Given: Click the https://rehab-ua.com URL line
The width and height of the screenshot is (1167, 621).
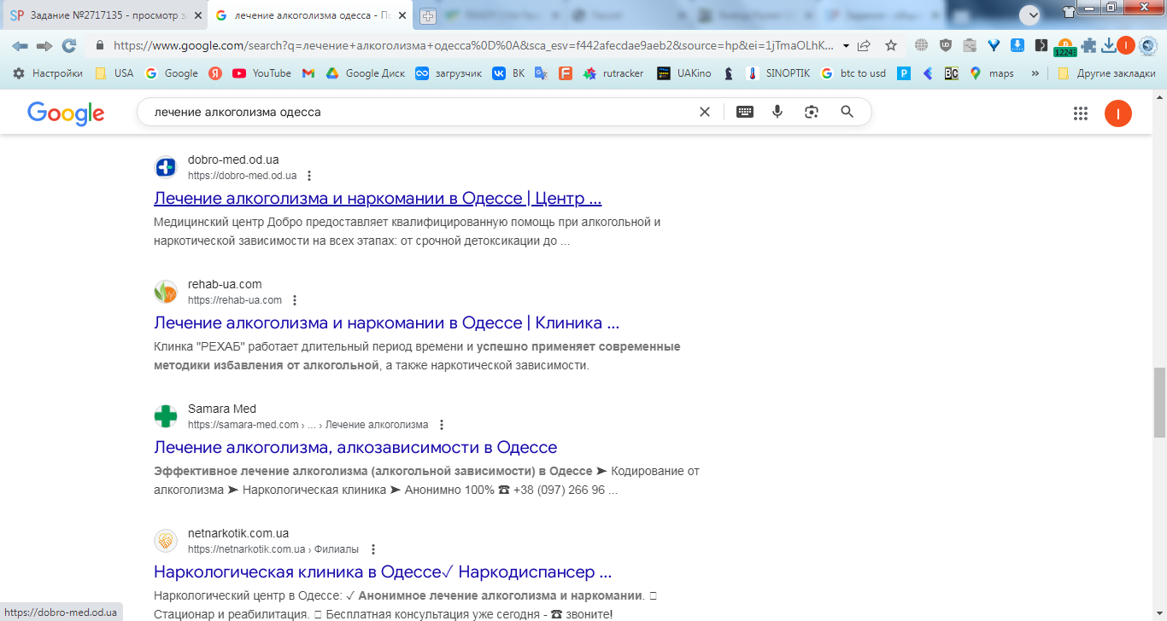Looking at the screenshot, I should pyautogui.click(x=235, y=300).
